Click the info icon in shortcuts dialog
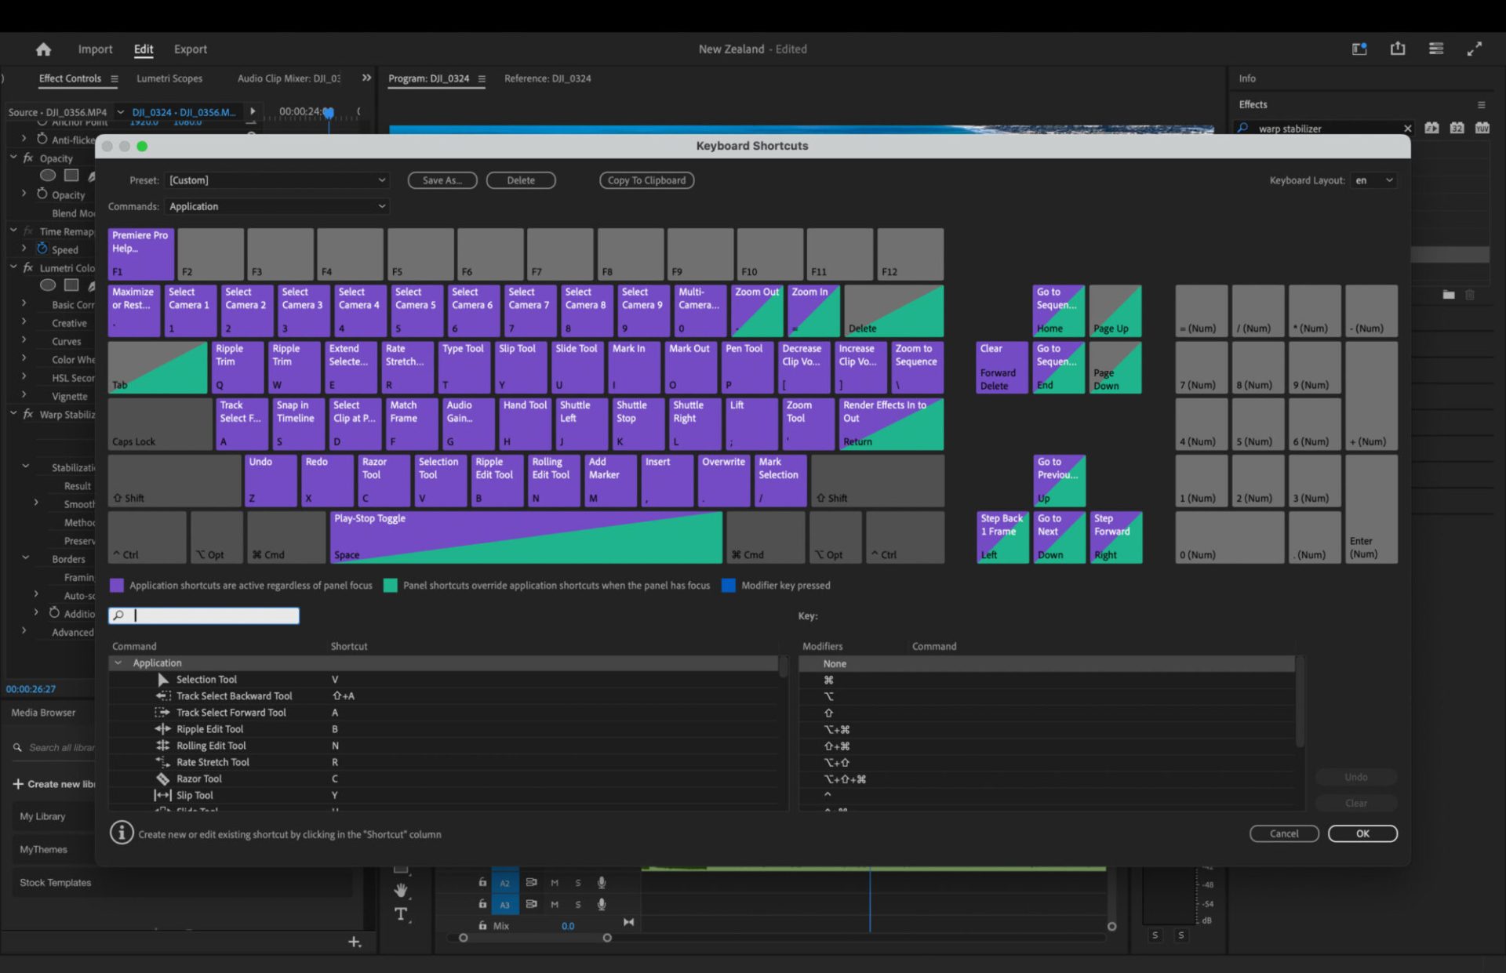The height and width of the screenshot is (973, 1506). click(122, 833)
